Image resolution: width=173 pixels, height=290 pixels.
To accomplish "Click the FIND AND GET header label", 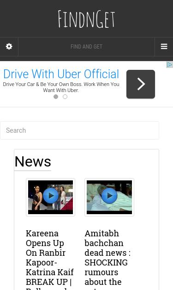I will click(x=86, y=47).
